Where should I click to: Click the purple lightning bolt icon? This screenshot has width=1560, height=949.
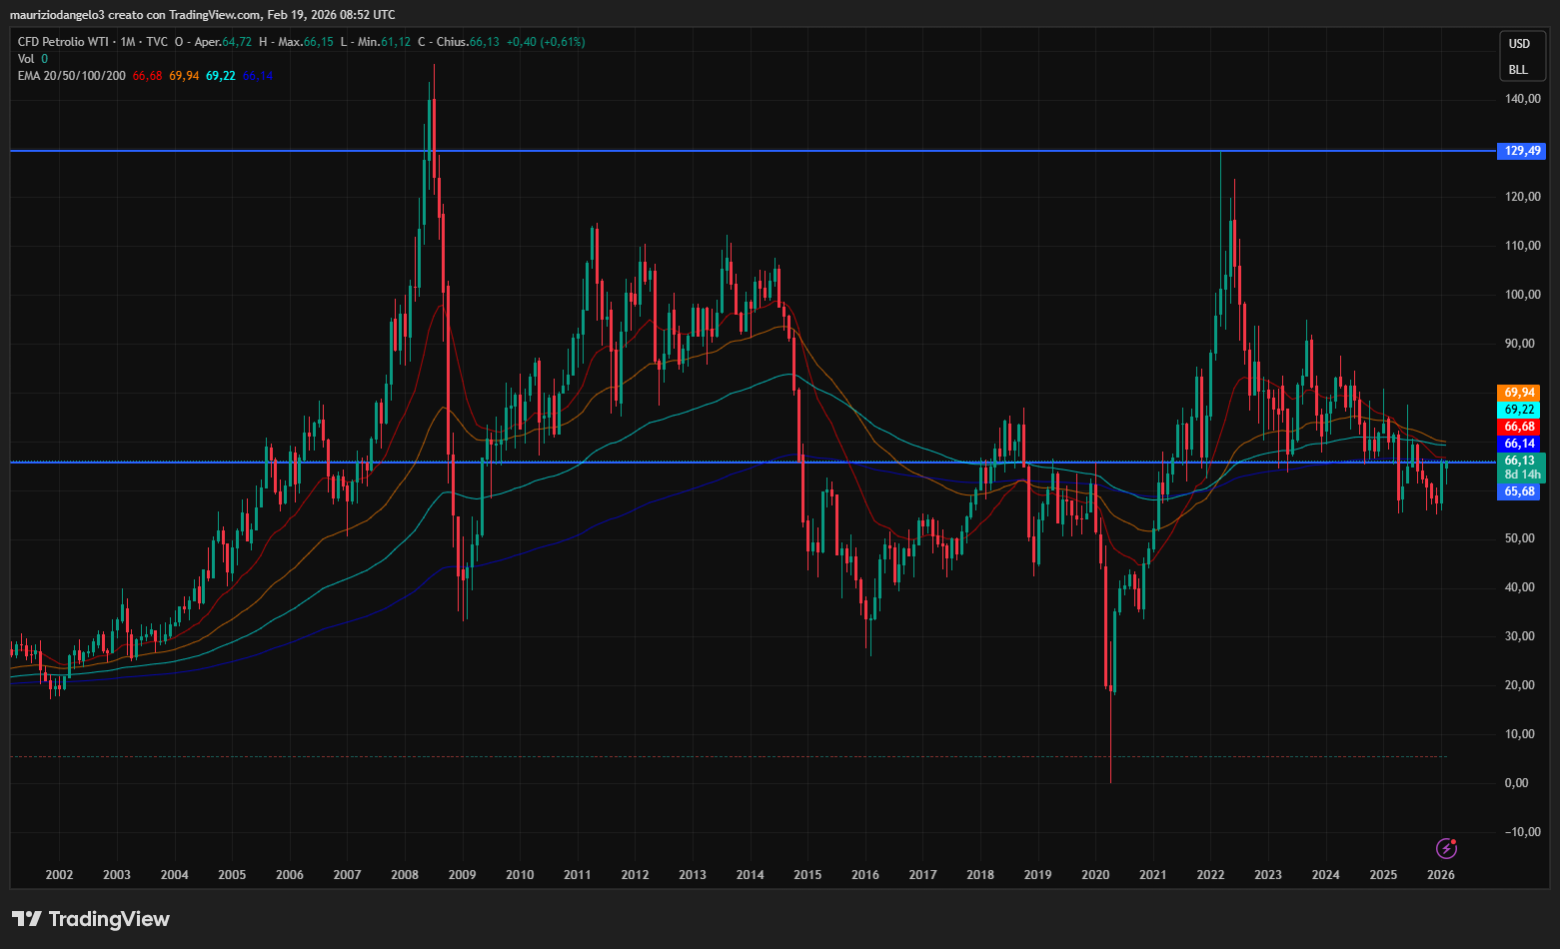(1446, 848)
